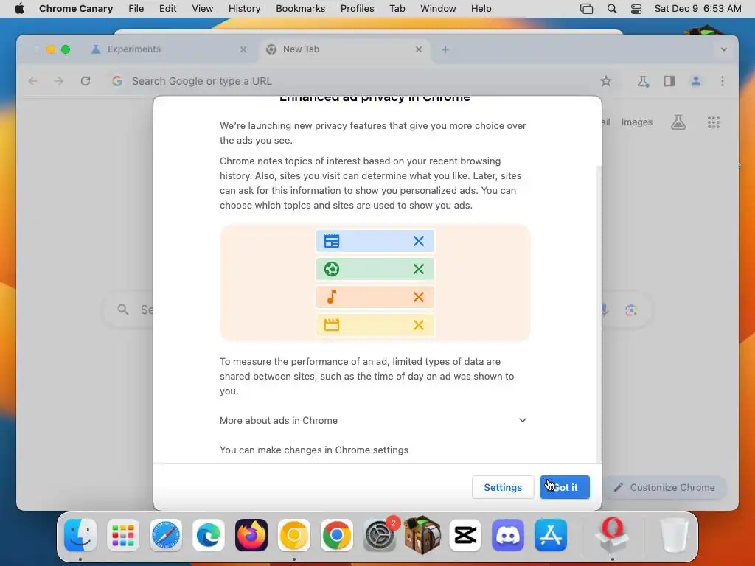Viewport: 755px width, 566px height.
Task: Open the History menu
Action: tap(244, 9)
